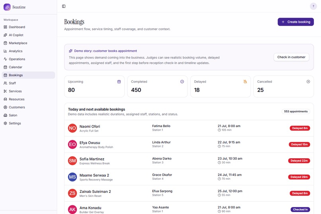
Task: Open the Marketplace menu item
Action: pos(28,43)
